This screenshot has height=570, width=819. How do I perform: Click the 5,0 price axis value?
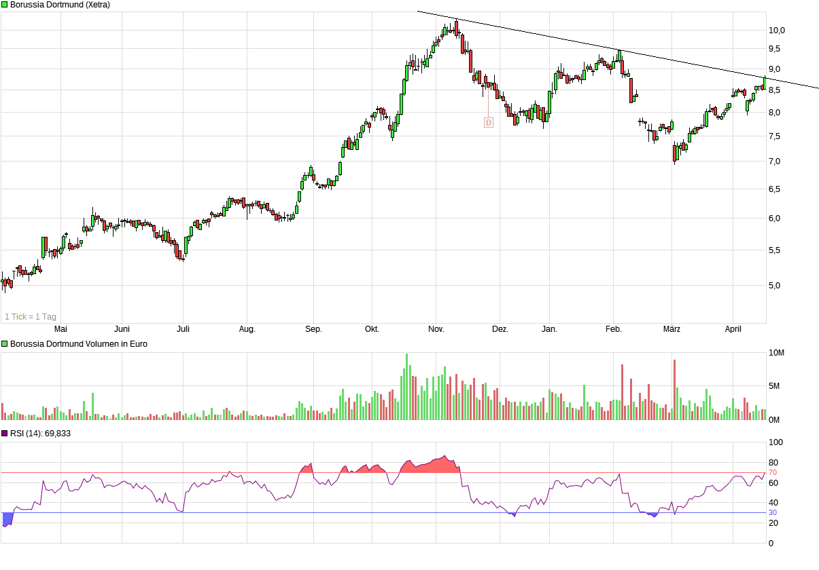click(775, 286)
